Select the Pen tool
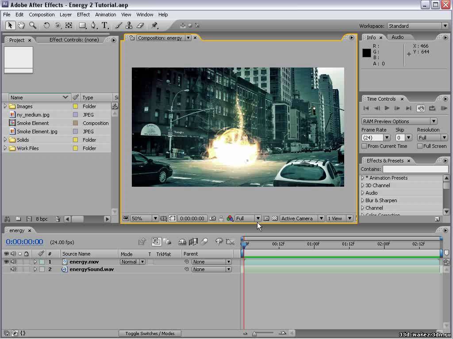The image size is (453, 339). 94,25
